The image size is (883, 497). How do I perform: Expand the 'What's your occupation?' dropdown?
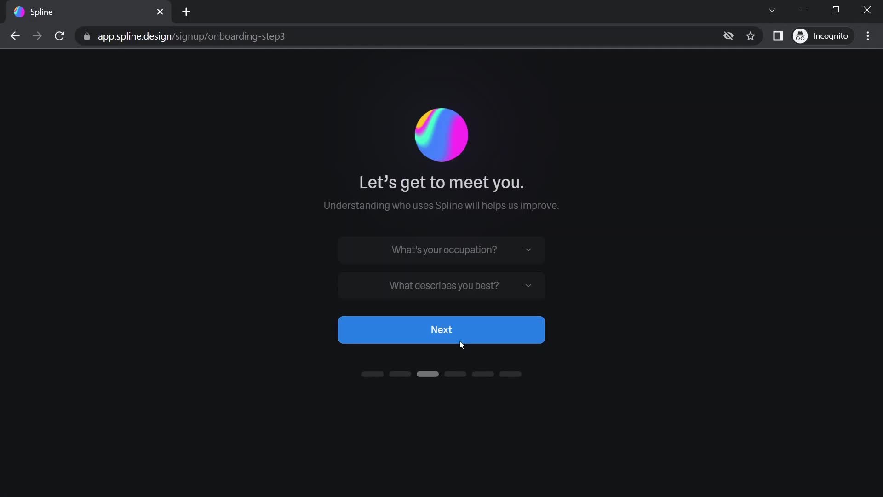point(442,250)
